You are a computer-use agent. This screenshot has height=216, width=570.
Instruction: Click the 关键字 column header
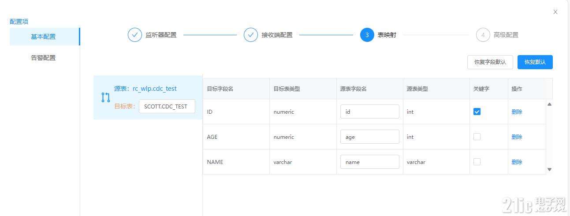pyautogui.click(x=481, y=89)
